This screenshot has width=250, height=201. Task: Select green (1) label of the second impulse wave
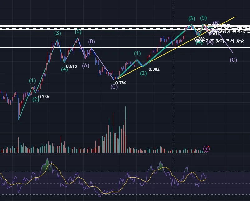click(x=137, y=54)
